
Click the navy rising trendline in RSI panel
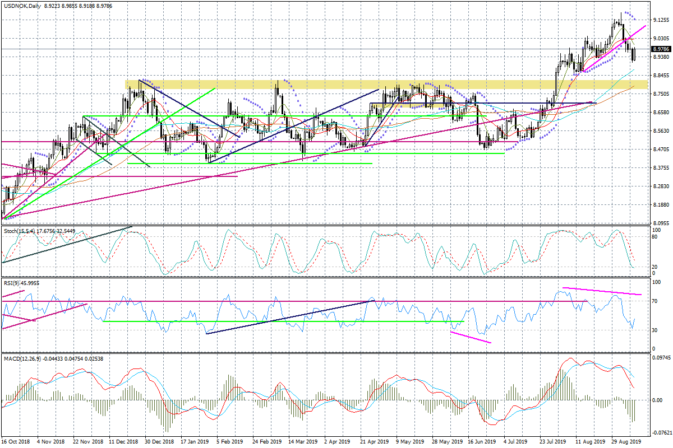point(290,318)
